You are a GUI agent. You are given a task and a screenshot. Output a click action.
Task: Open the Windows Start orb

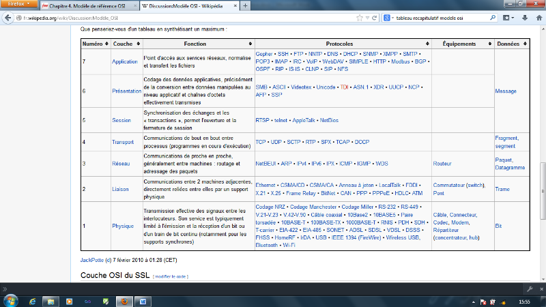click(10, 301)
